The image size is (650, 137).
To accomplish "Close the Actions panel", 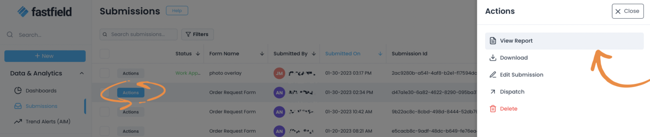I will (627, 11).
